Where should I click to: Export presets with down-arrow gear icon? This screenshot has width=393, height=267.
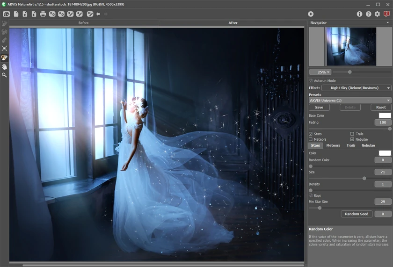coord(61,14)
